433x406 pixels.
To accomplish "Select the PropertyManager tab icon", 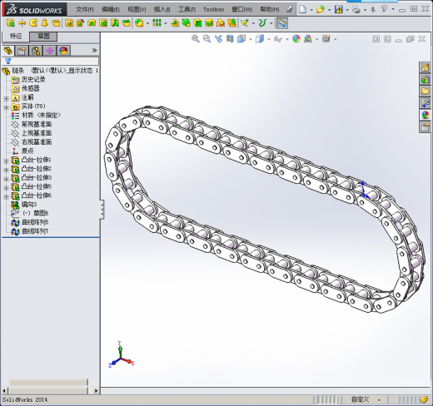I will click(22, 51).
